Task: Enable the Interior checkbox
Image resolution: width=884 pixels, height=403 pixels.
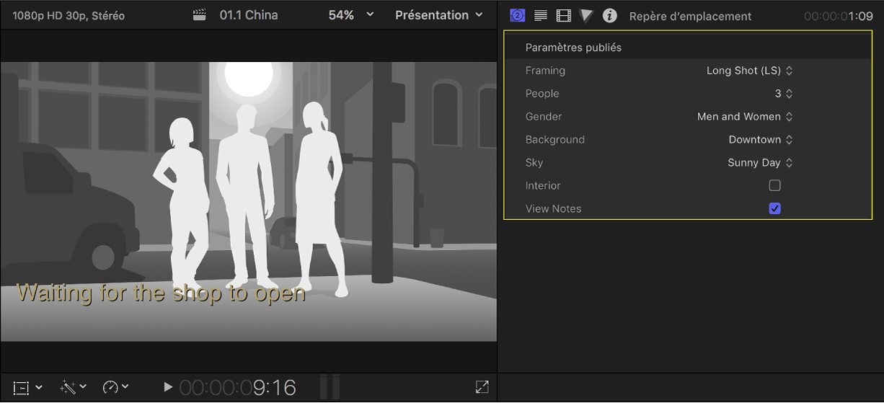Action: 774,185
